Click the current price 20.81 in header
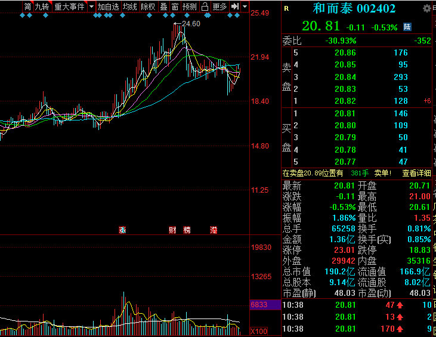The width and height of the screenshot is (436, 337). coord(321,26)
